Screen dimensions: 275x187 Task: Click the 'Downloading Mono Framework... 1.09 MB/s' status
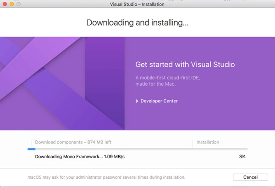point(80,157)
